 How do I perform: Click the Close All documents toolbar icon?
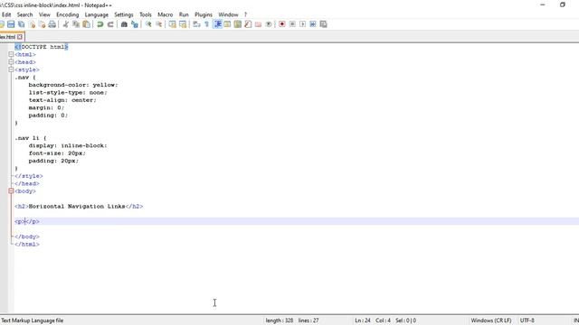(x=42, y=24)
